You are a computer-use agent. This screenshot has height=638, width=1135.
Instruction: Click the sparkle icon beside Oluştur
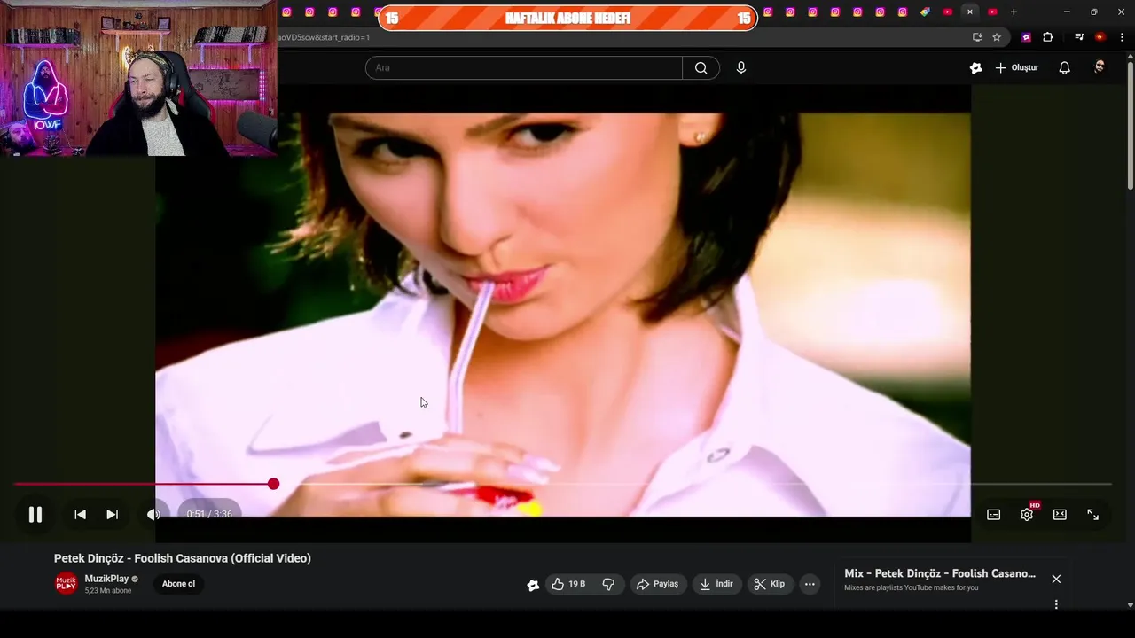[976, 68]
